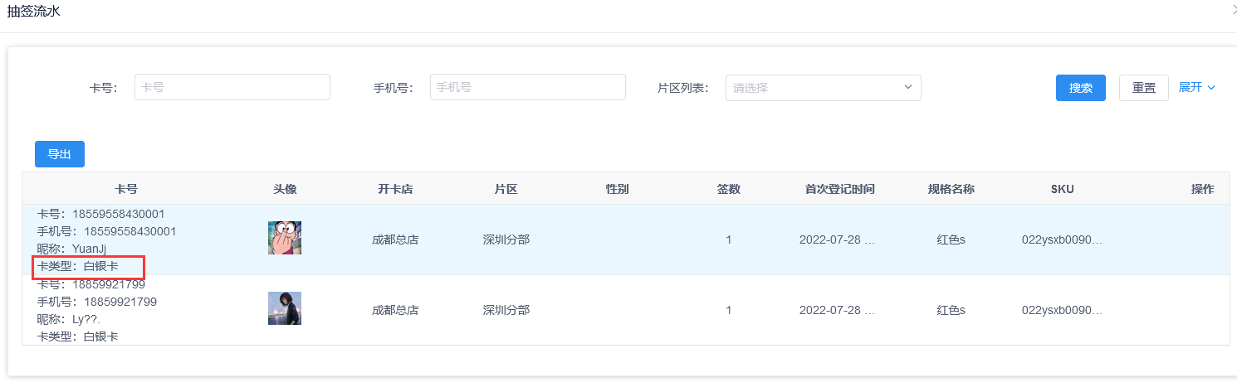Click the 首次登记时间 column header
Viewport: 1237px width, 392px height.
coord(839,189)
